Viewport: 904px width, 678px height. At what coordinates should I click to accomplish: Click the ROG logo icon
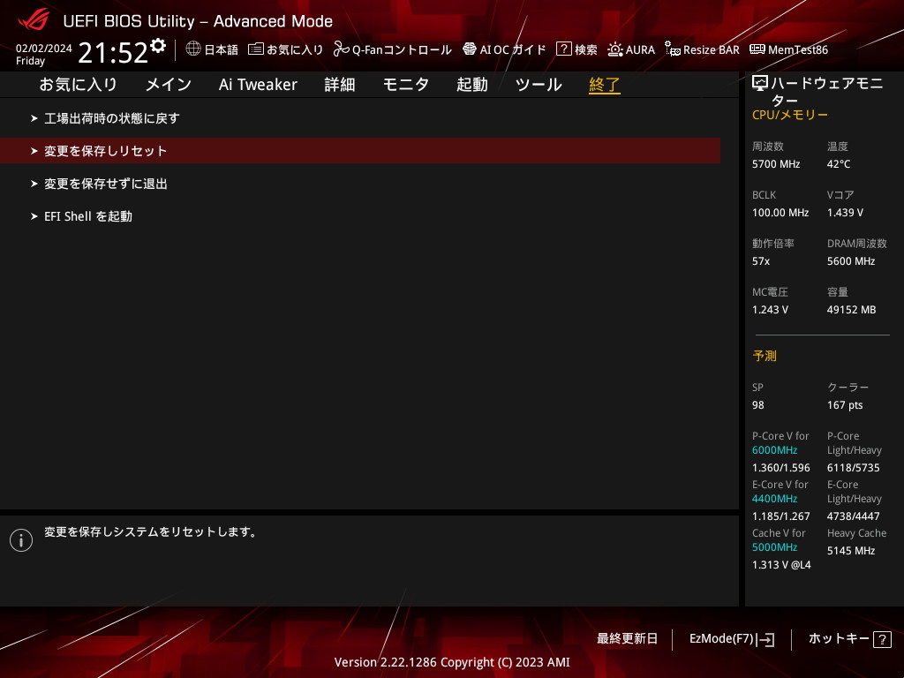tap(34, 19)
